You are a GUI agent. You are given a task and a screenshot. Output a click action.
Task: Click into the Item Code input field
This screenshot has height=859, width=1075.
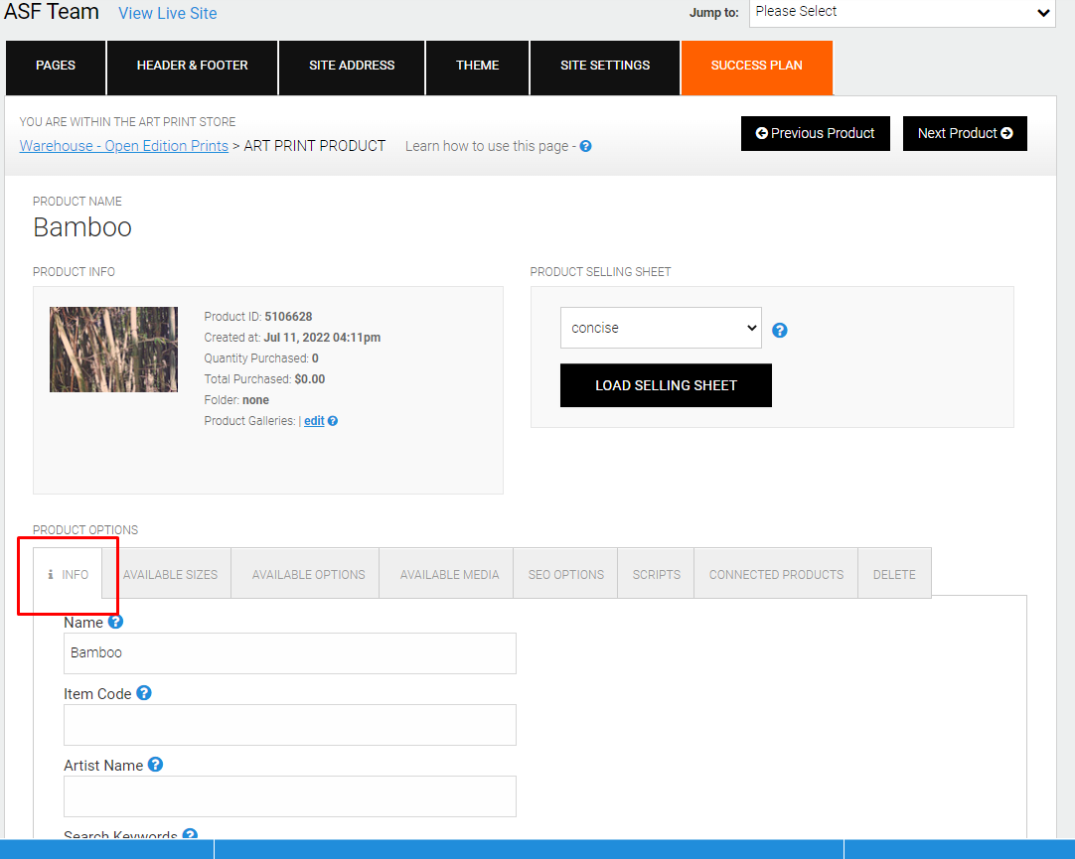pos(290,725)
